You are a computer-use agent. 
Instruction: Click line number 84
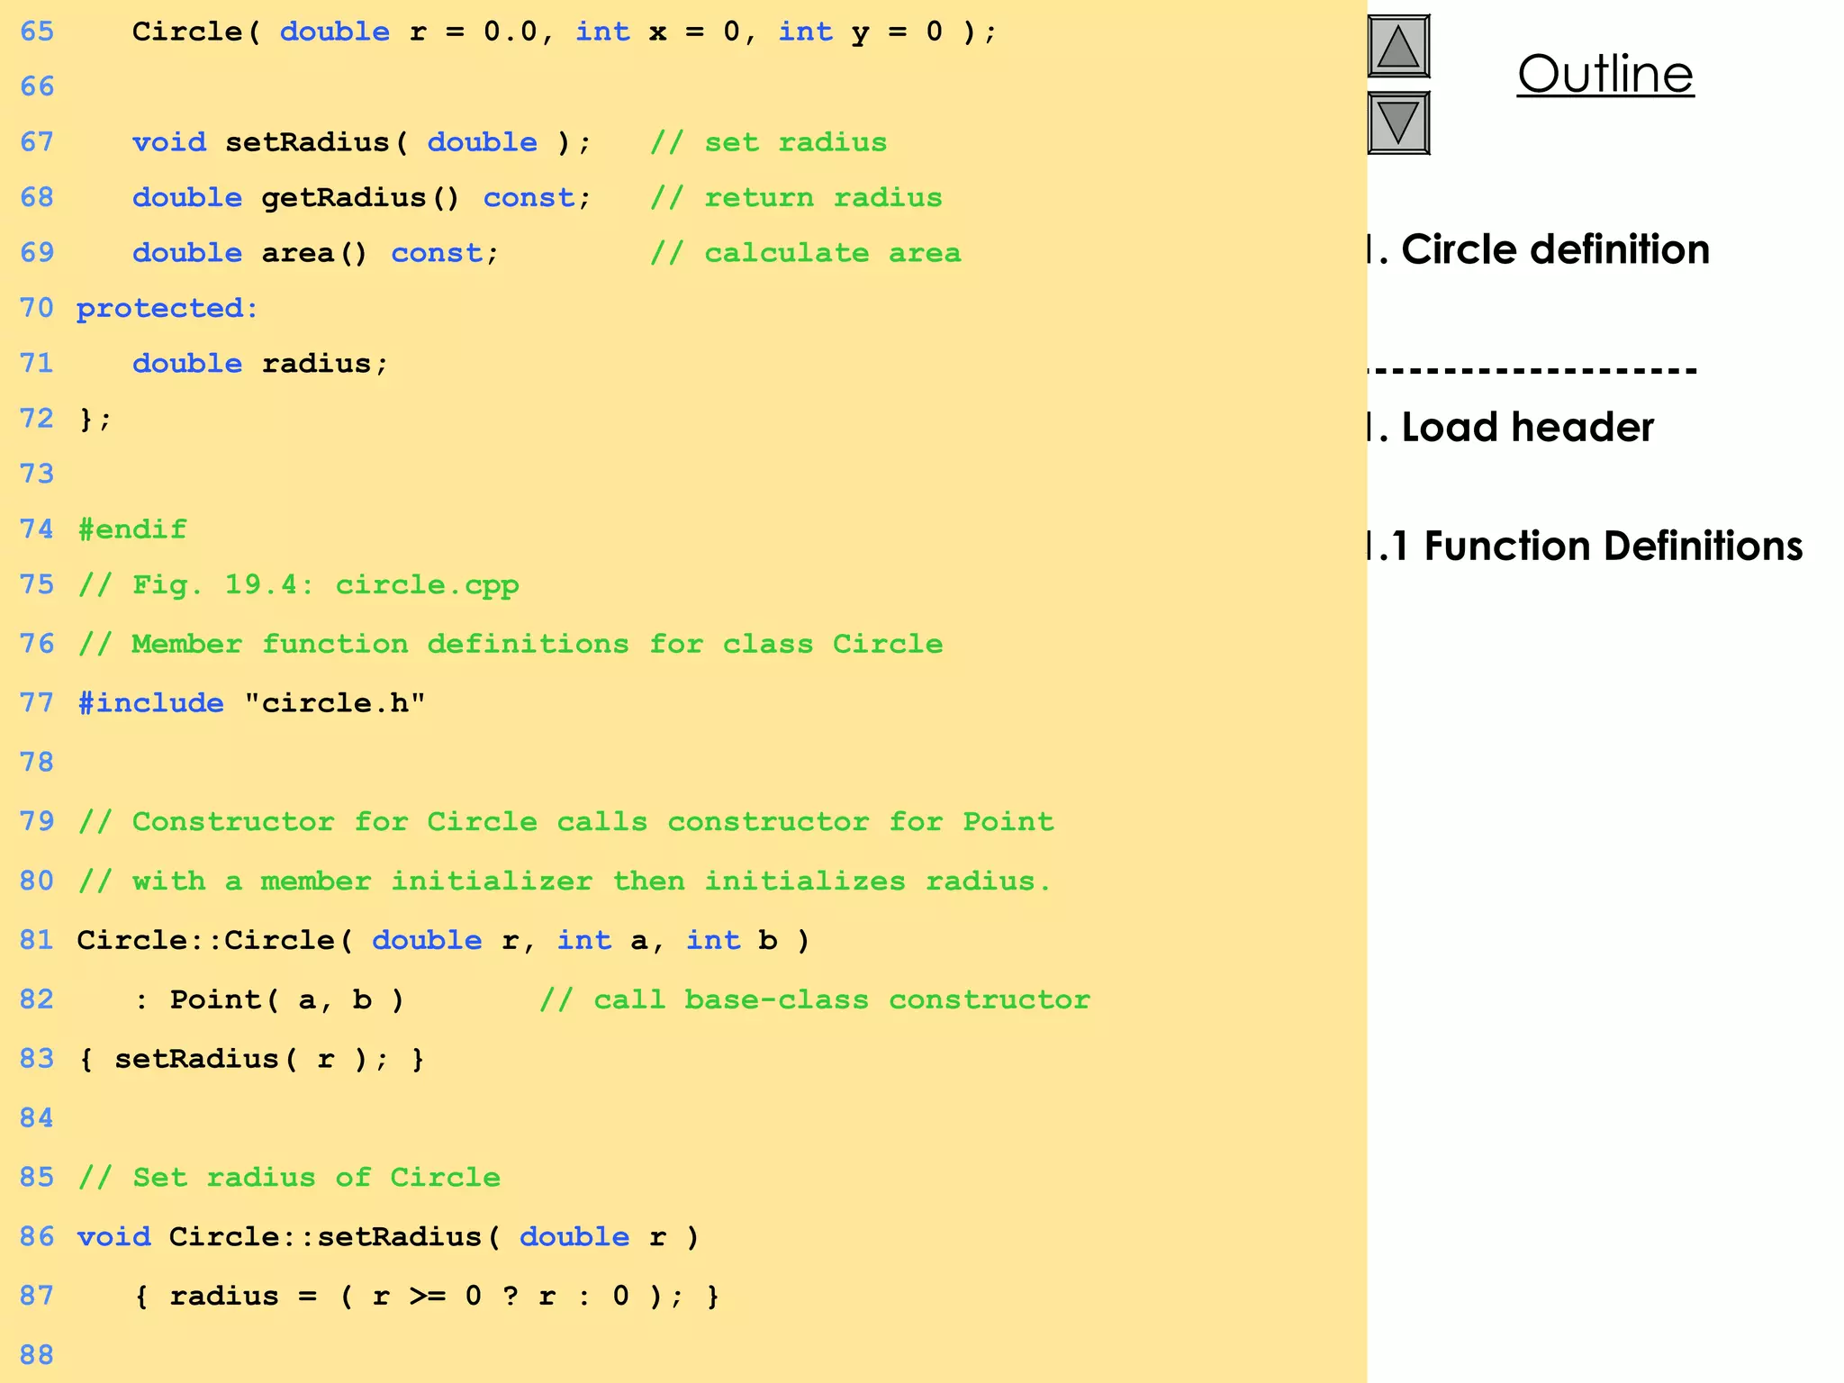click(37, 1118)
